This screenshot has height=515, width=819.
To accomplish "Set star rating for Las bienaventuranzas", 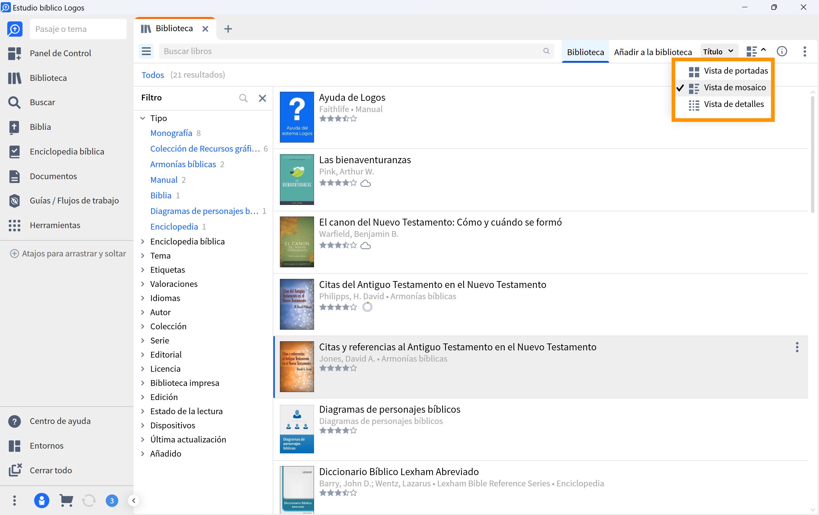I will pyautogui.click(x=338, y=183).
